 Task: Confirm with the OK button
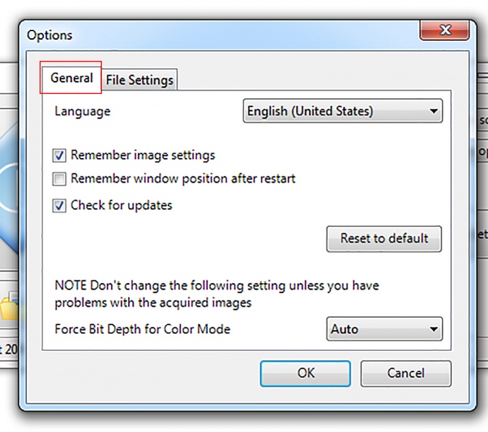pyautogui.click(x=305, y=373)
